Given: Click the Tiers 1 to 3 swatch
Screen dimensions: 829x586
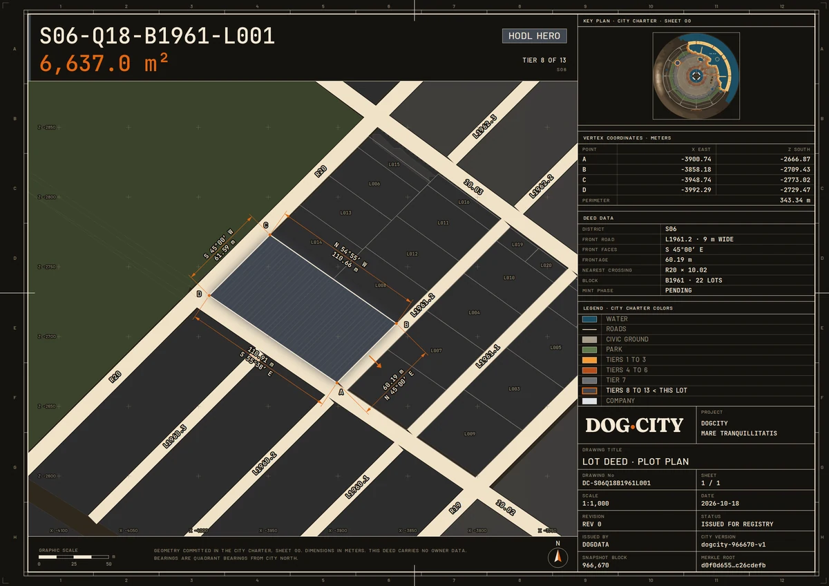Looking at the screenshot, I should point(589,360).
